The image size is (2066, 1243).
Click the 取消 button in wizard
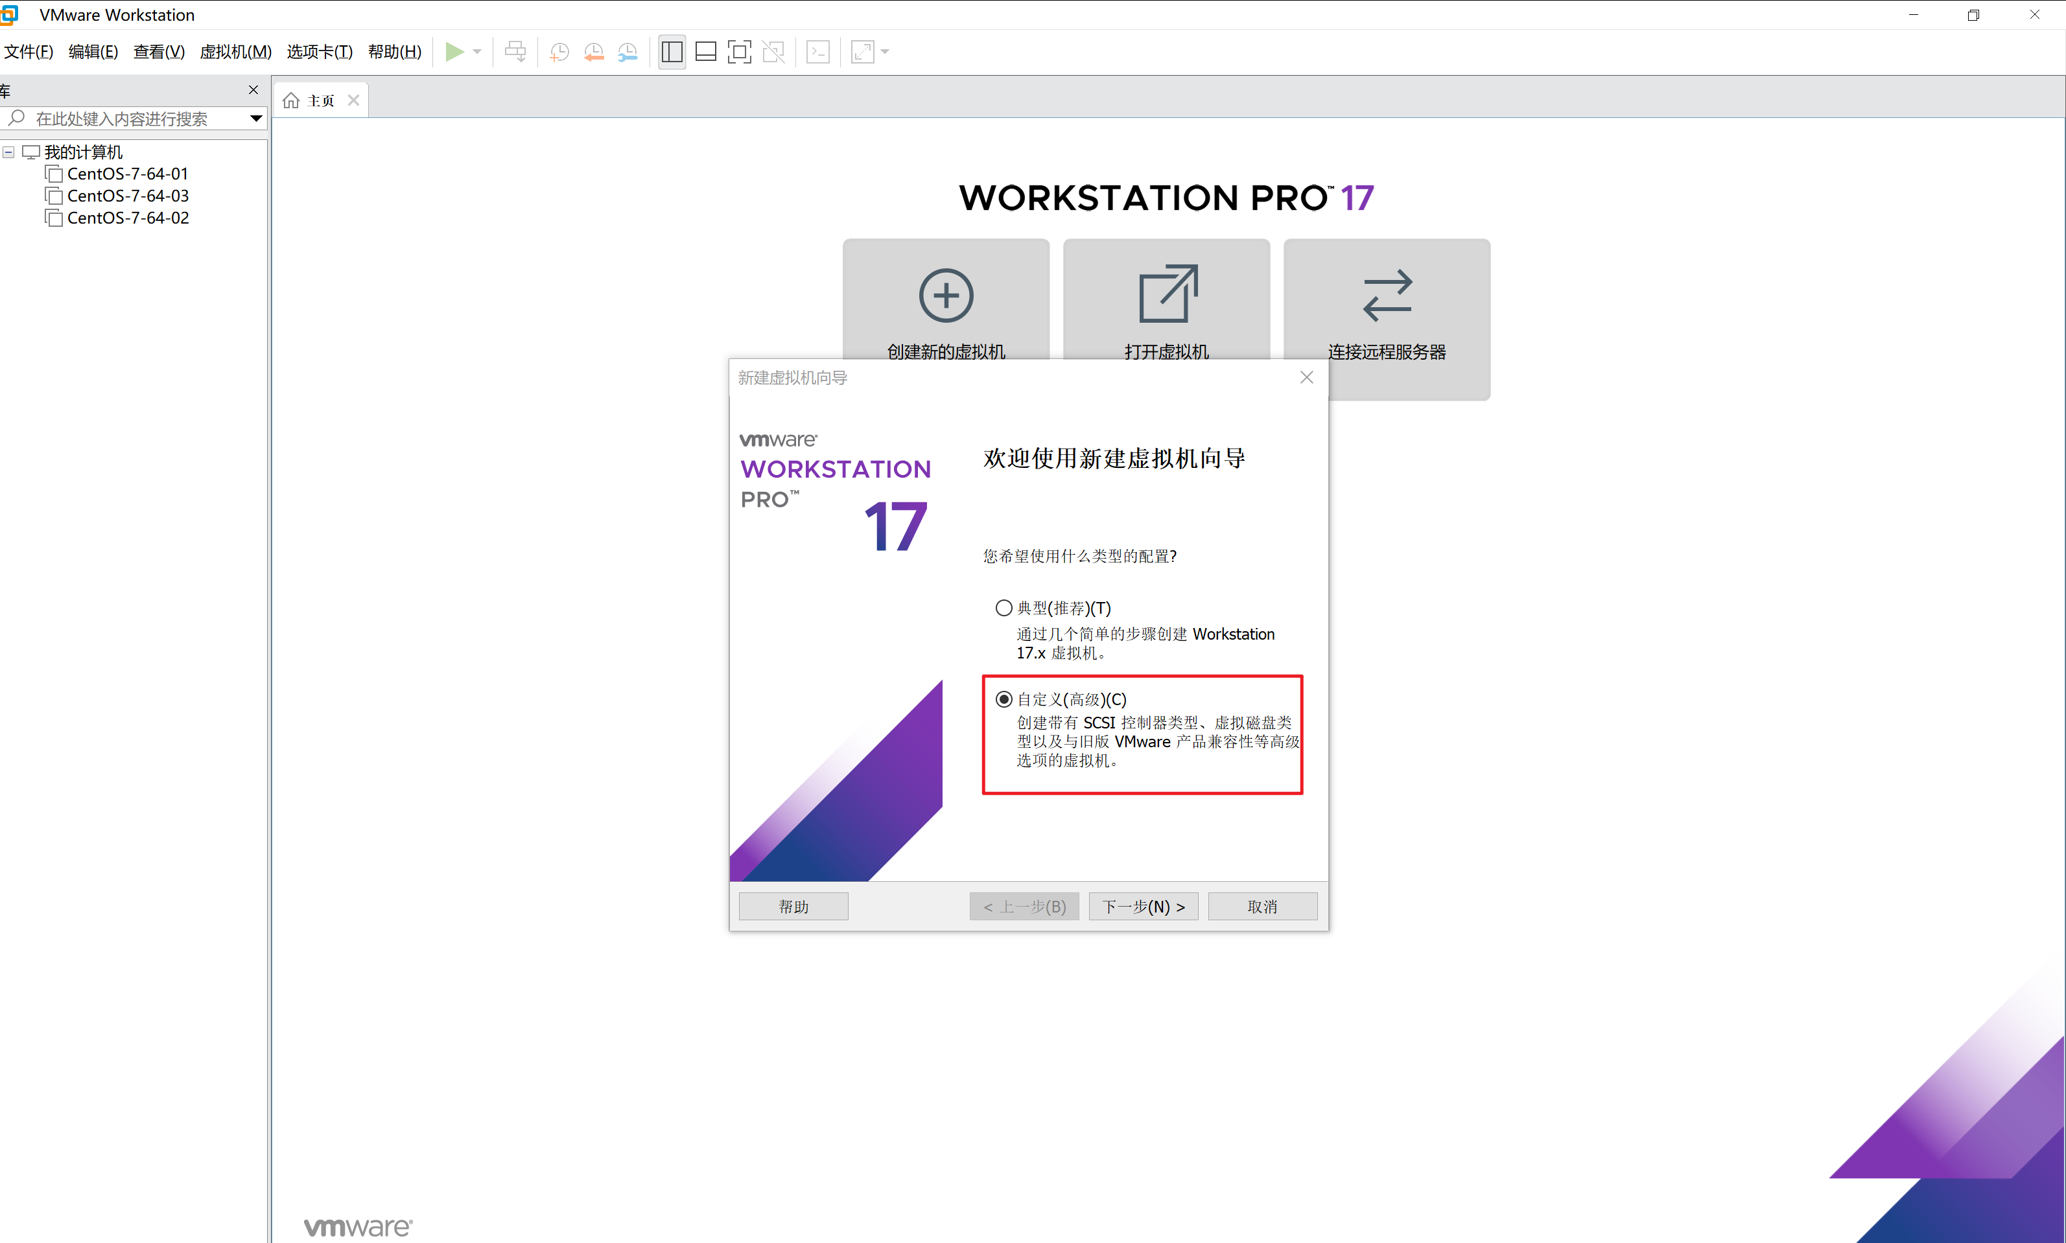(x=1263, y=905)
